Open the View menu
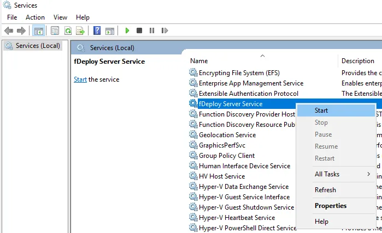The height and width of the screenshot is (233, 382). pyautogui.click(x=61, y=17)
